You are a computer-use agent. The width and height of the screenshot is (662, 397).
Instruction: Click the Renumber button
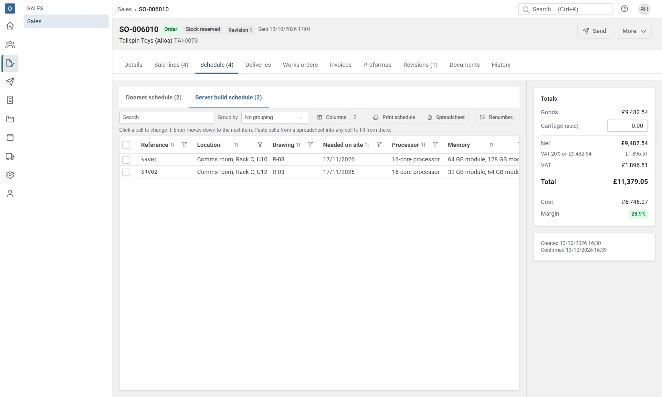[497, 117]
